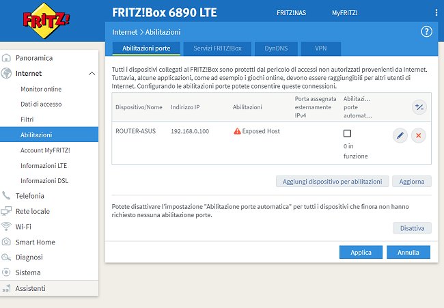Image resolution: width=444 pixels, height=308 pixels.
Task: Open FRITZ!NAS from header
Action: (292, 13)
